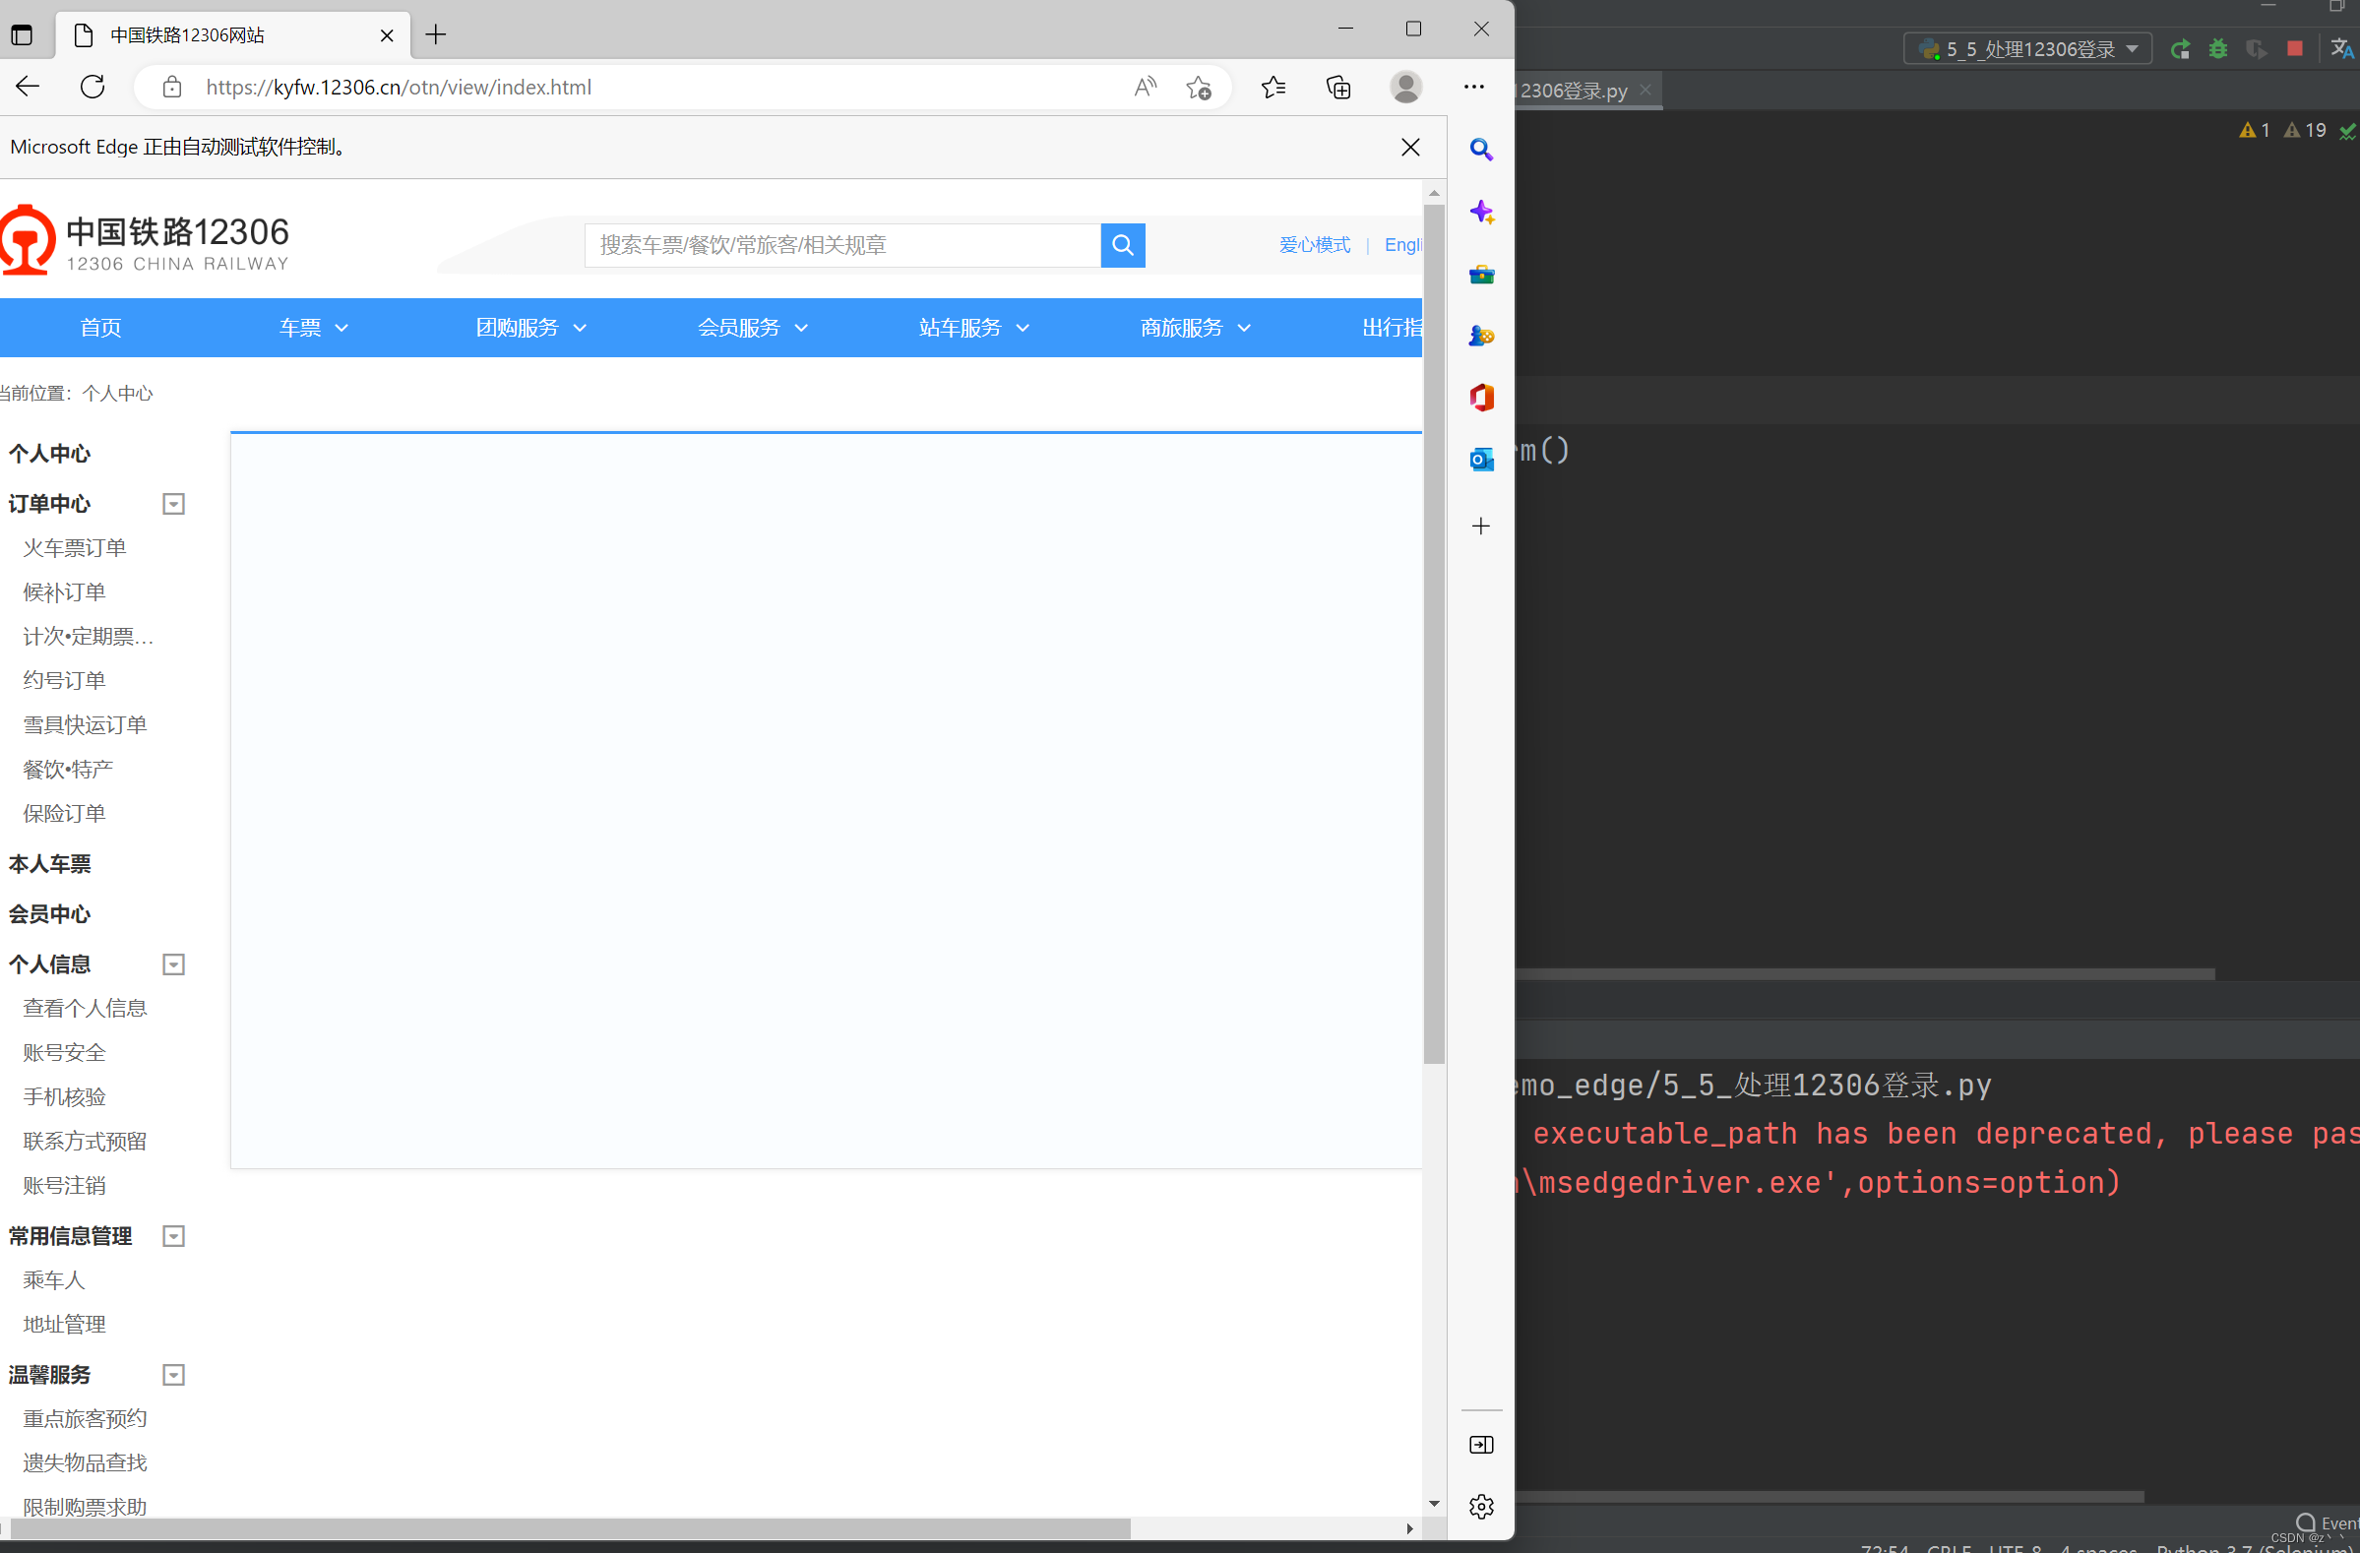Open Tools briefcase icon in sidebar
The image size is (2360, 1553).
pos(1481,275)
